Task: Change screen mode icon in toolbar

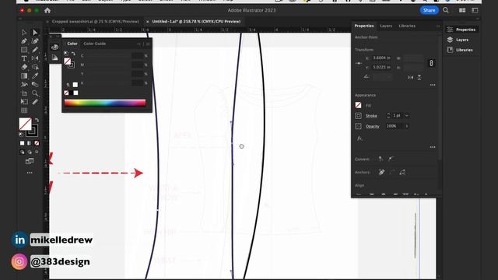Action: click(x=30, y=161)
